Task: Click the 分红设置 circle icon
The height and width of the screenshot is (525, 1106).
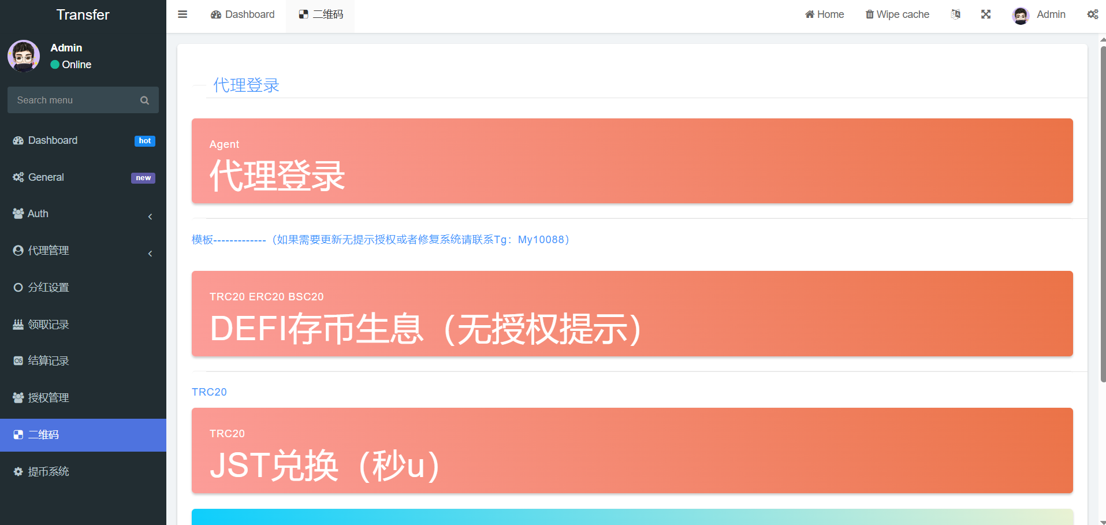Action: coord(18,288)
